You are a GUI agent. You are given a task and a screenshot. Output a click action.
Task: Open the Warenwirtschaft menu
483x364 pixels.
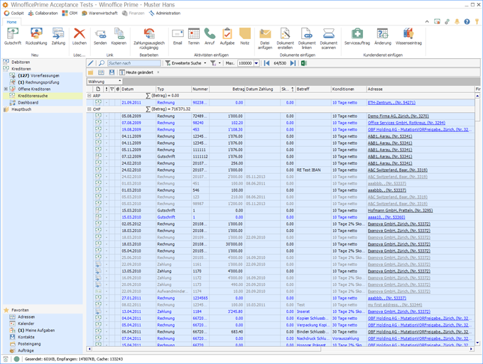100,13
